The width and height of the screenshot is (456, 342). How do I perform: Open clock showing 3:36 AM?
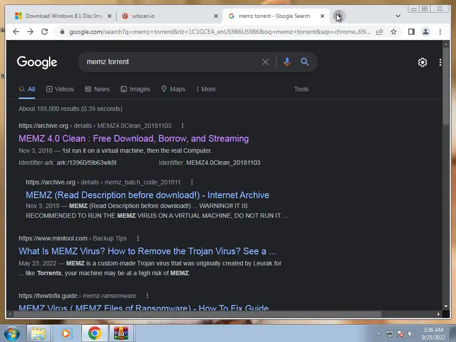coord(433,334)
